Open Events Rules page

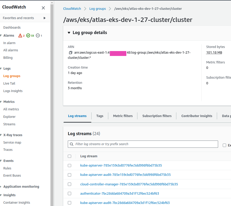(7, 168)
